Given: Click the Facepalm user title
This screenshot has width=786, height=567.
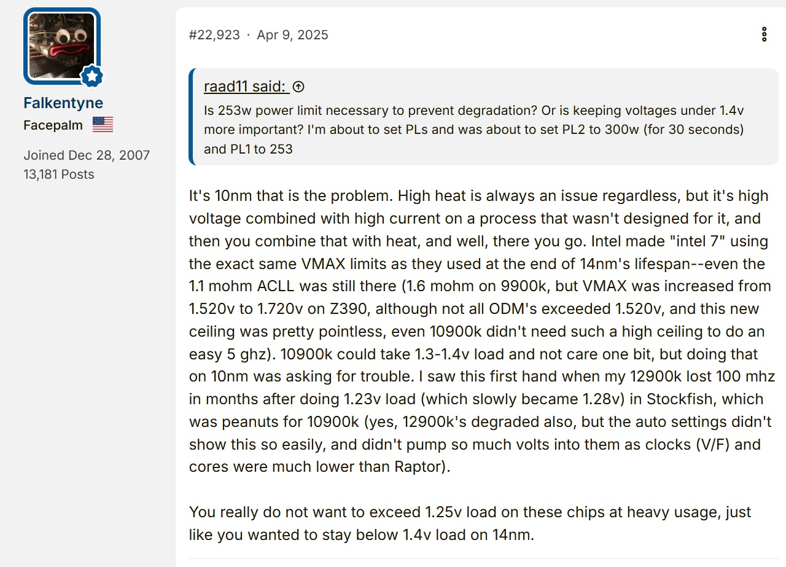Looking at the screenshot, I should click(53, 125).
